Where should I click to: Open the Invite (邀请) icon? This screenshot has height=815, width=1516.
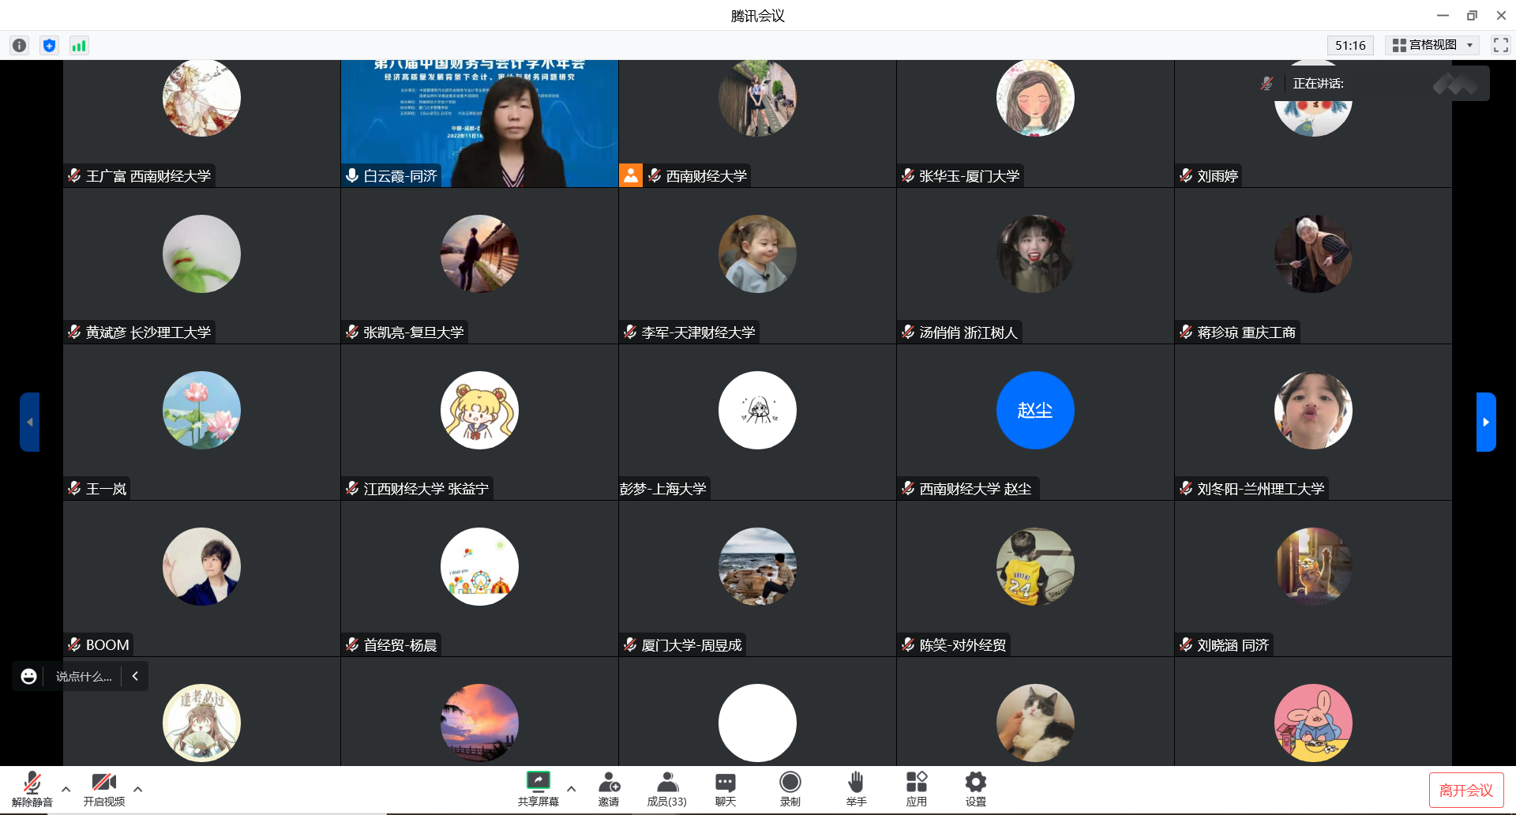point(609,789)
